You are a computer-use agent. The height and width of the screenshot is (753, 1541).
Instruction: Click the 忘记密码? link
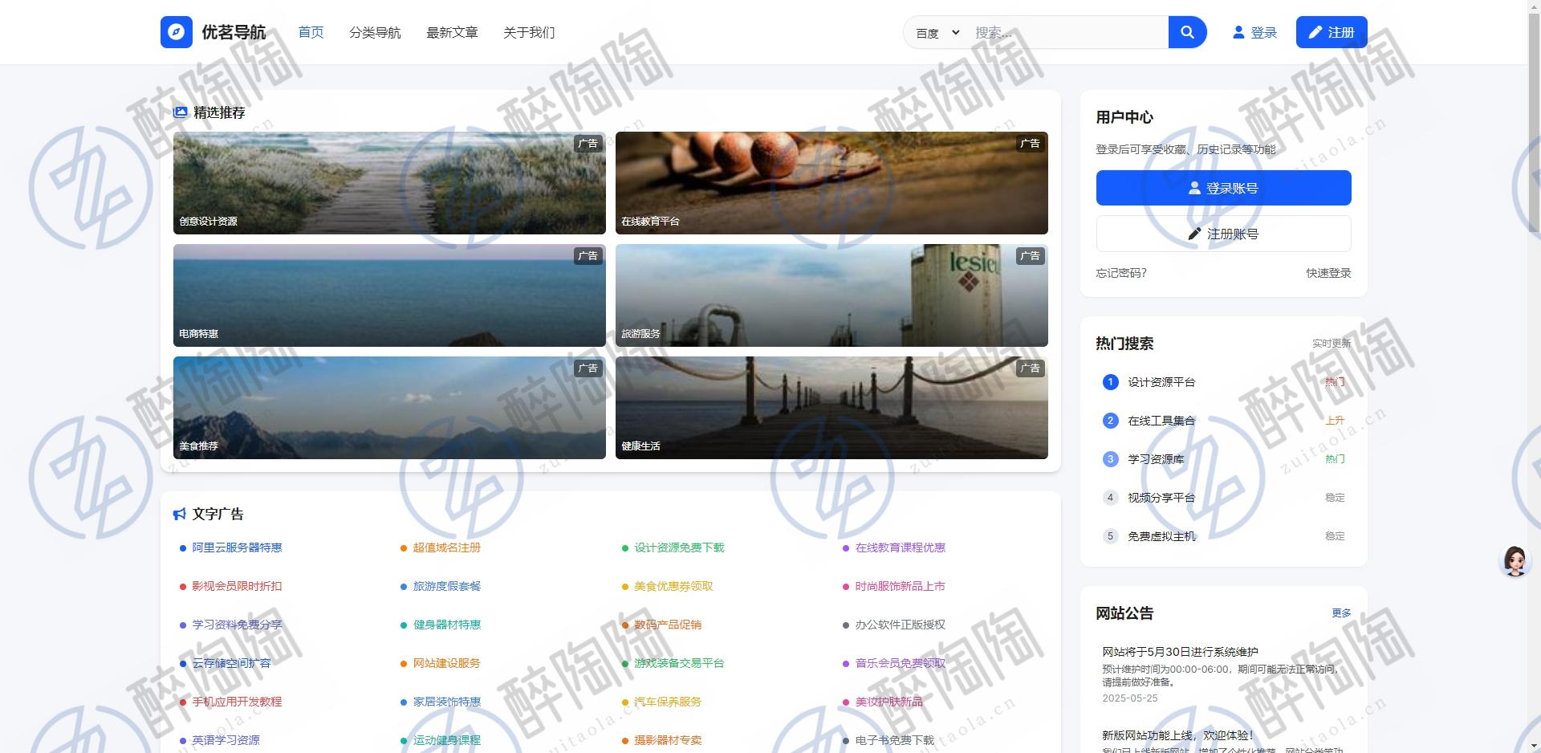[x=1121, y=273]
